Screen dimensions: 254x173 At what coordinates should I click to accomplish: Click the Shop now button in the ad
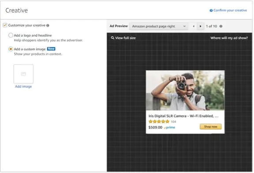pyautogui.click(x=211, y=126)
